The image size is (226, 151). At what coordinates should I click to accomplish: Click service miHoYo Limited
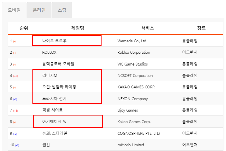click(131, 145)
